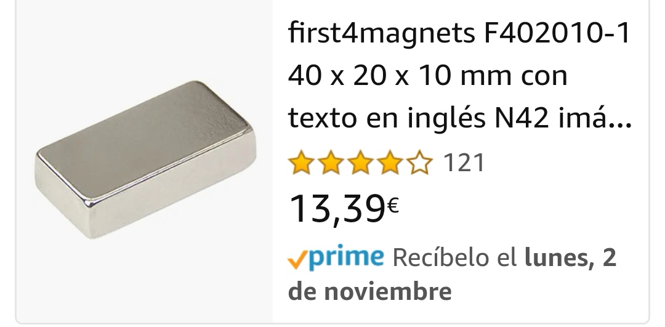Click the fourth gold rating star
The height and width of the screenshot is (327, 665).
click(390, 163)
